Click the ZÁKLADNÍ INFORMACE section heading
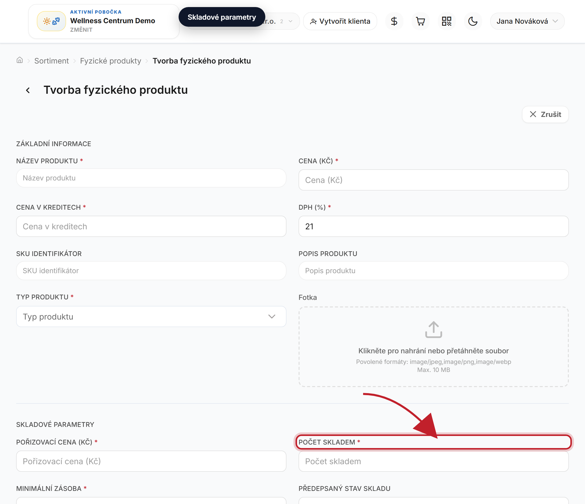The height and width of the screenshot is (504, 585). pos(54,144)
